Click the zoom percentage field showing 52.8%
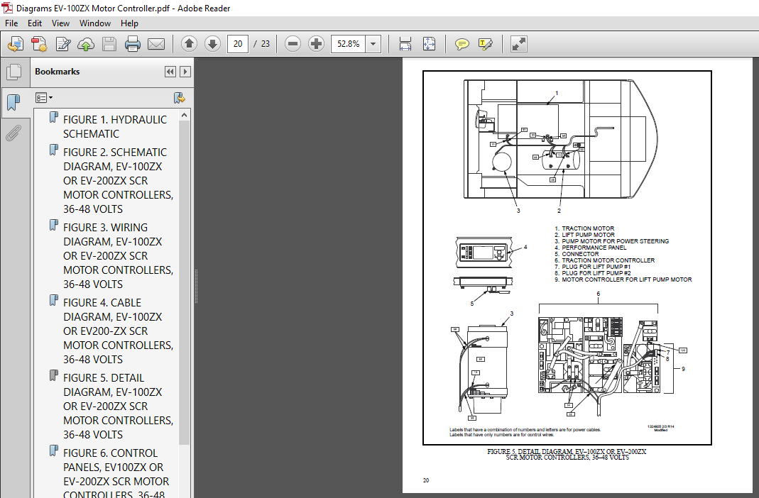The width and height of the screenshot is (759, 498). (x=349, y=44)
